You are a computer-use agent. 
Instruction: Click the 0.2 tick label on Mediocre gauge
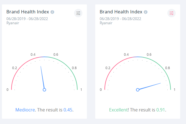click(15, 68)
